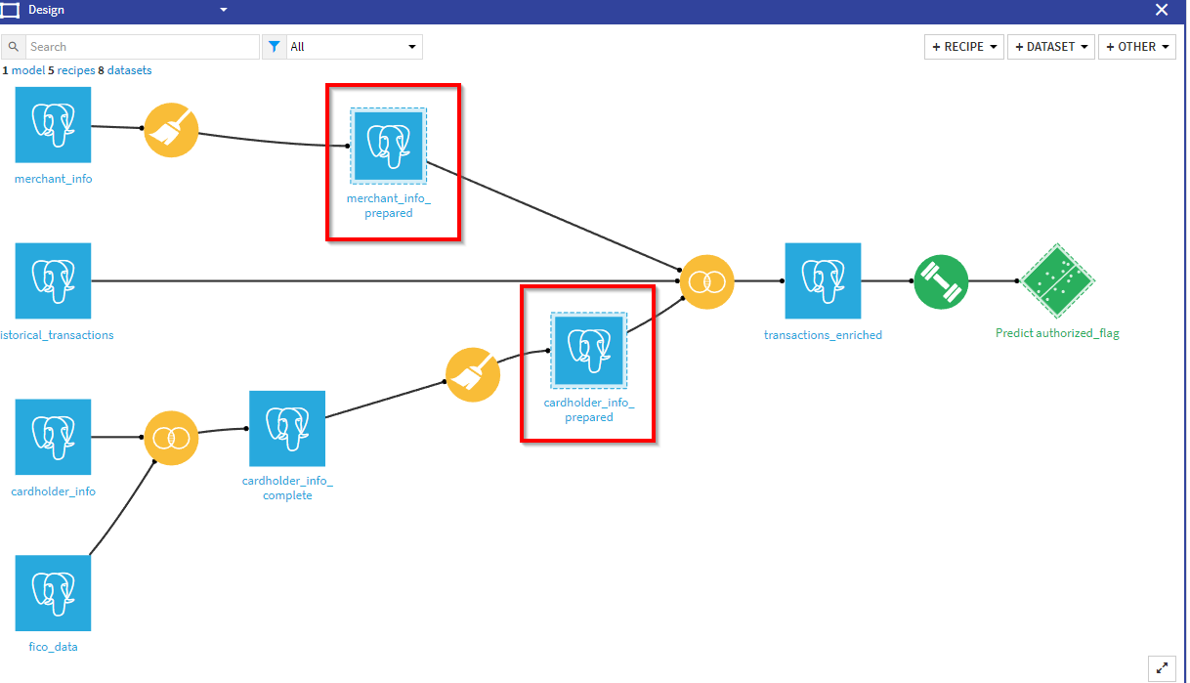This screenshot has width=1190, height=683.
Task: Select the Join recipe after cardholder_info
Action: point(171,438)
